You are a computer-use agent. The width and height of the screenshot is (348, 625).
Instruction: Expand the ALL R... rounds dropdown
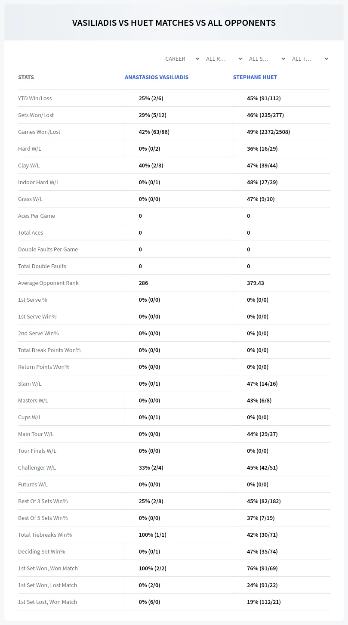click(x=224, y=59)
